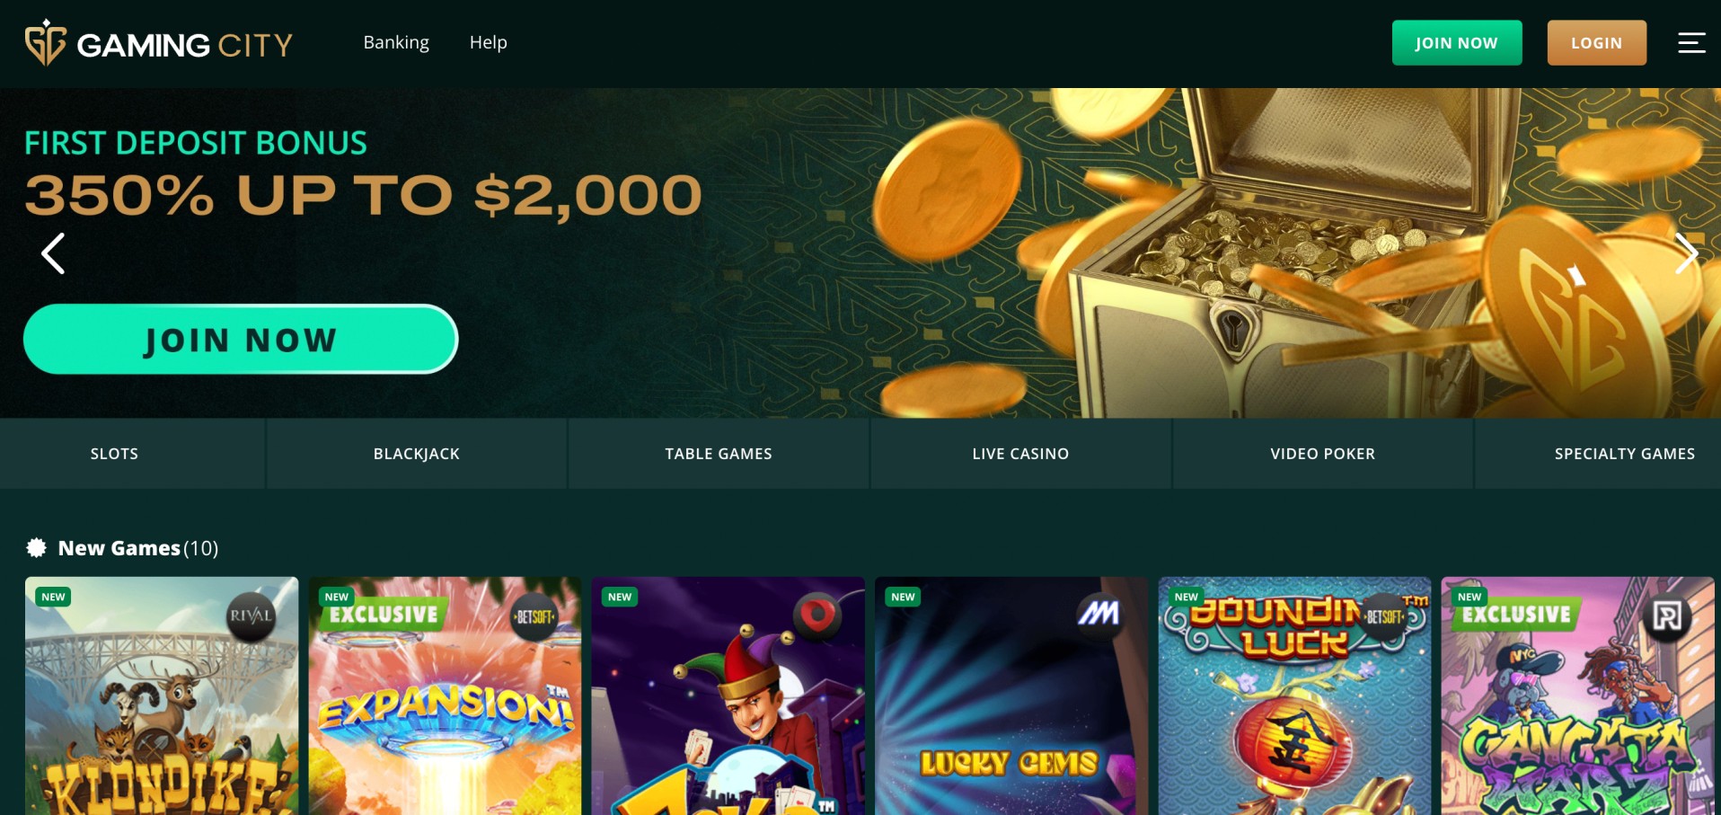The image size is (1721, 815).
Task: Open the joker game thumbnail
Action: click(728, 695)
